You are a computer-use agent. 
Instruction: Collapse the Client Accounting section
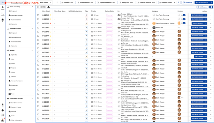point(32,7)
